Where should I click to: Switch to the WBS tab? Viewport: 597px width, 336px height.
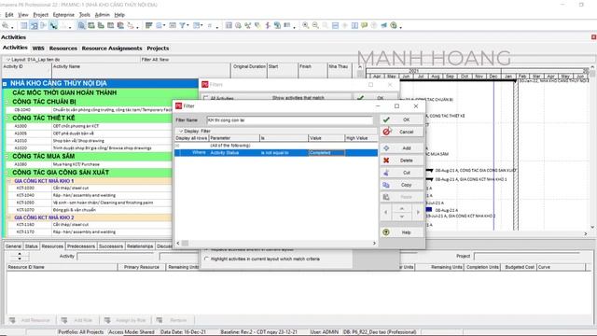click(x=38, y=49)
